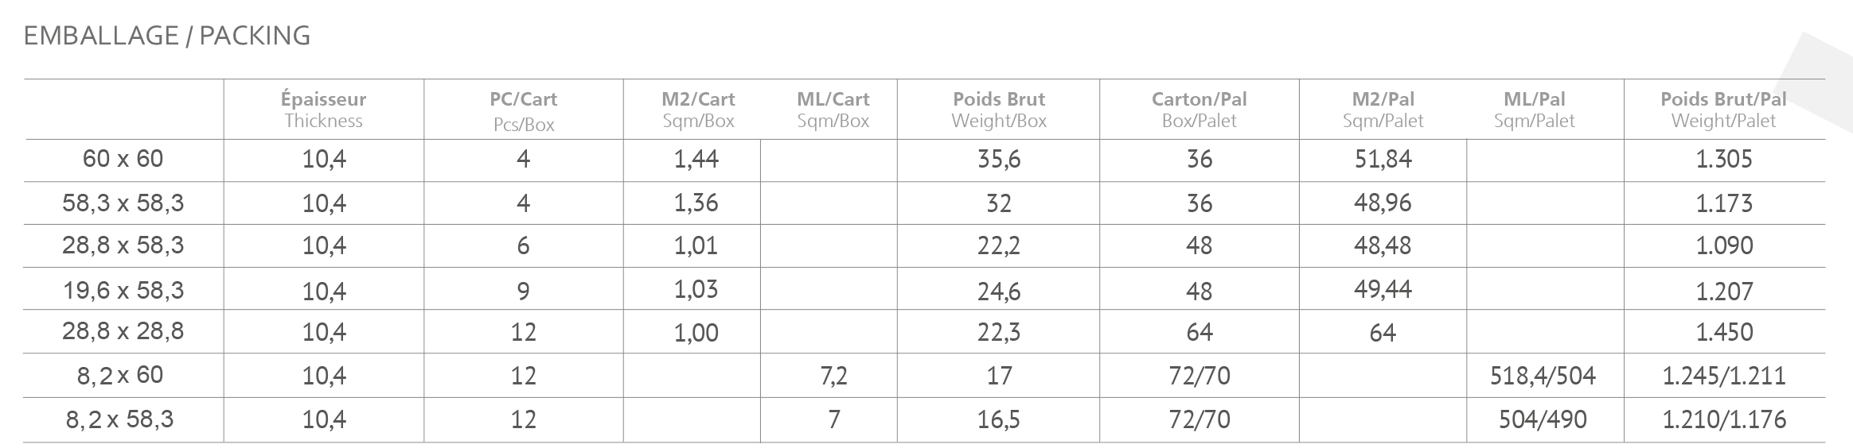The height and width of the screenshot is (448, 1853).
Task: Select the 8,2 x 60 row label
Action: [x=119, y=375]
